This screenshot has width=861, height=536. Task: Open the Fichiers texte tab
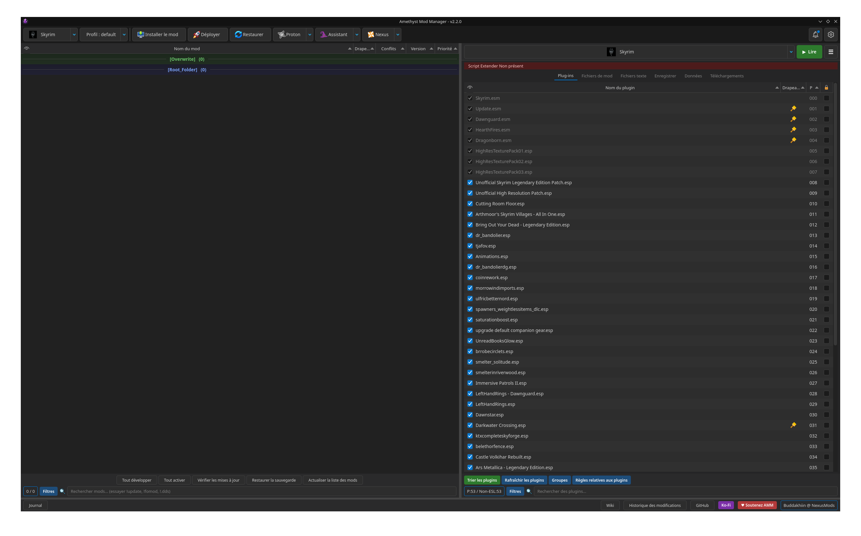[633, 76]
